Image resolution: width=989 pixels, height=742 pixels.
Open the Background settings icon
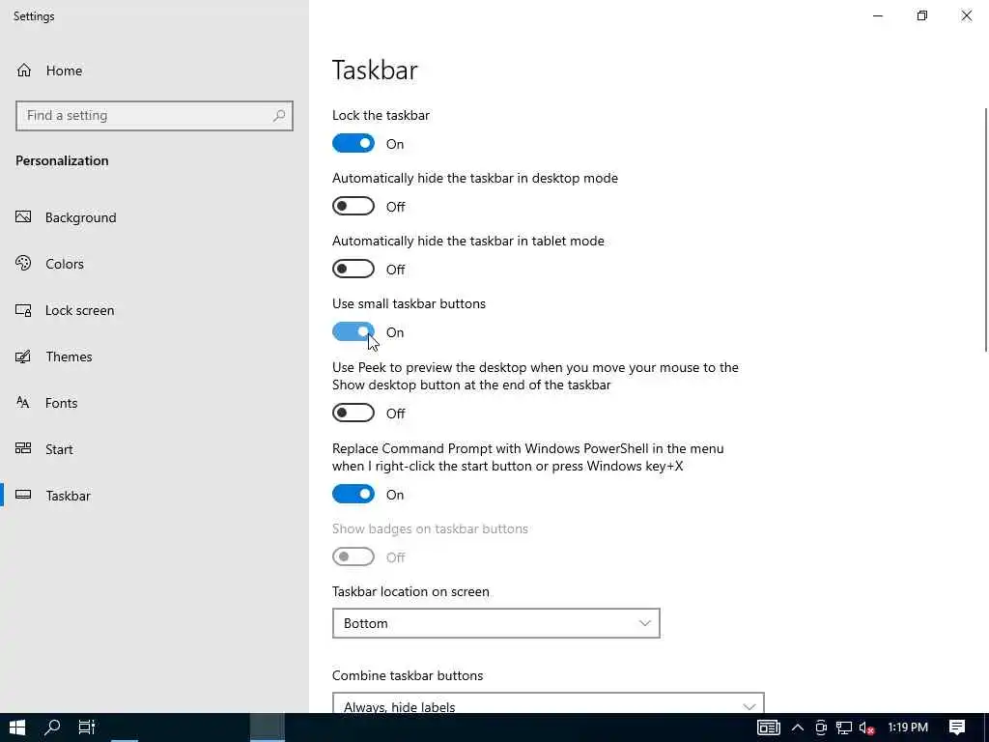(23, 217)
